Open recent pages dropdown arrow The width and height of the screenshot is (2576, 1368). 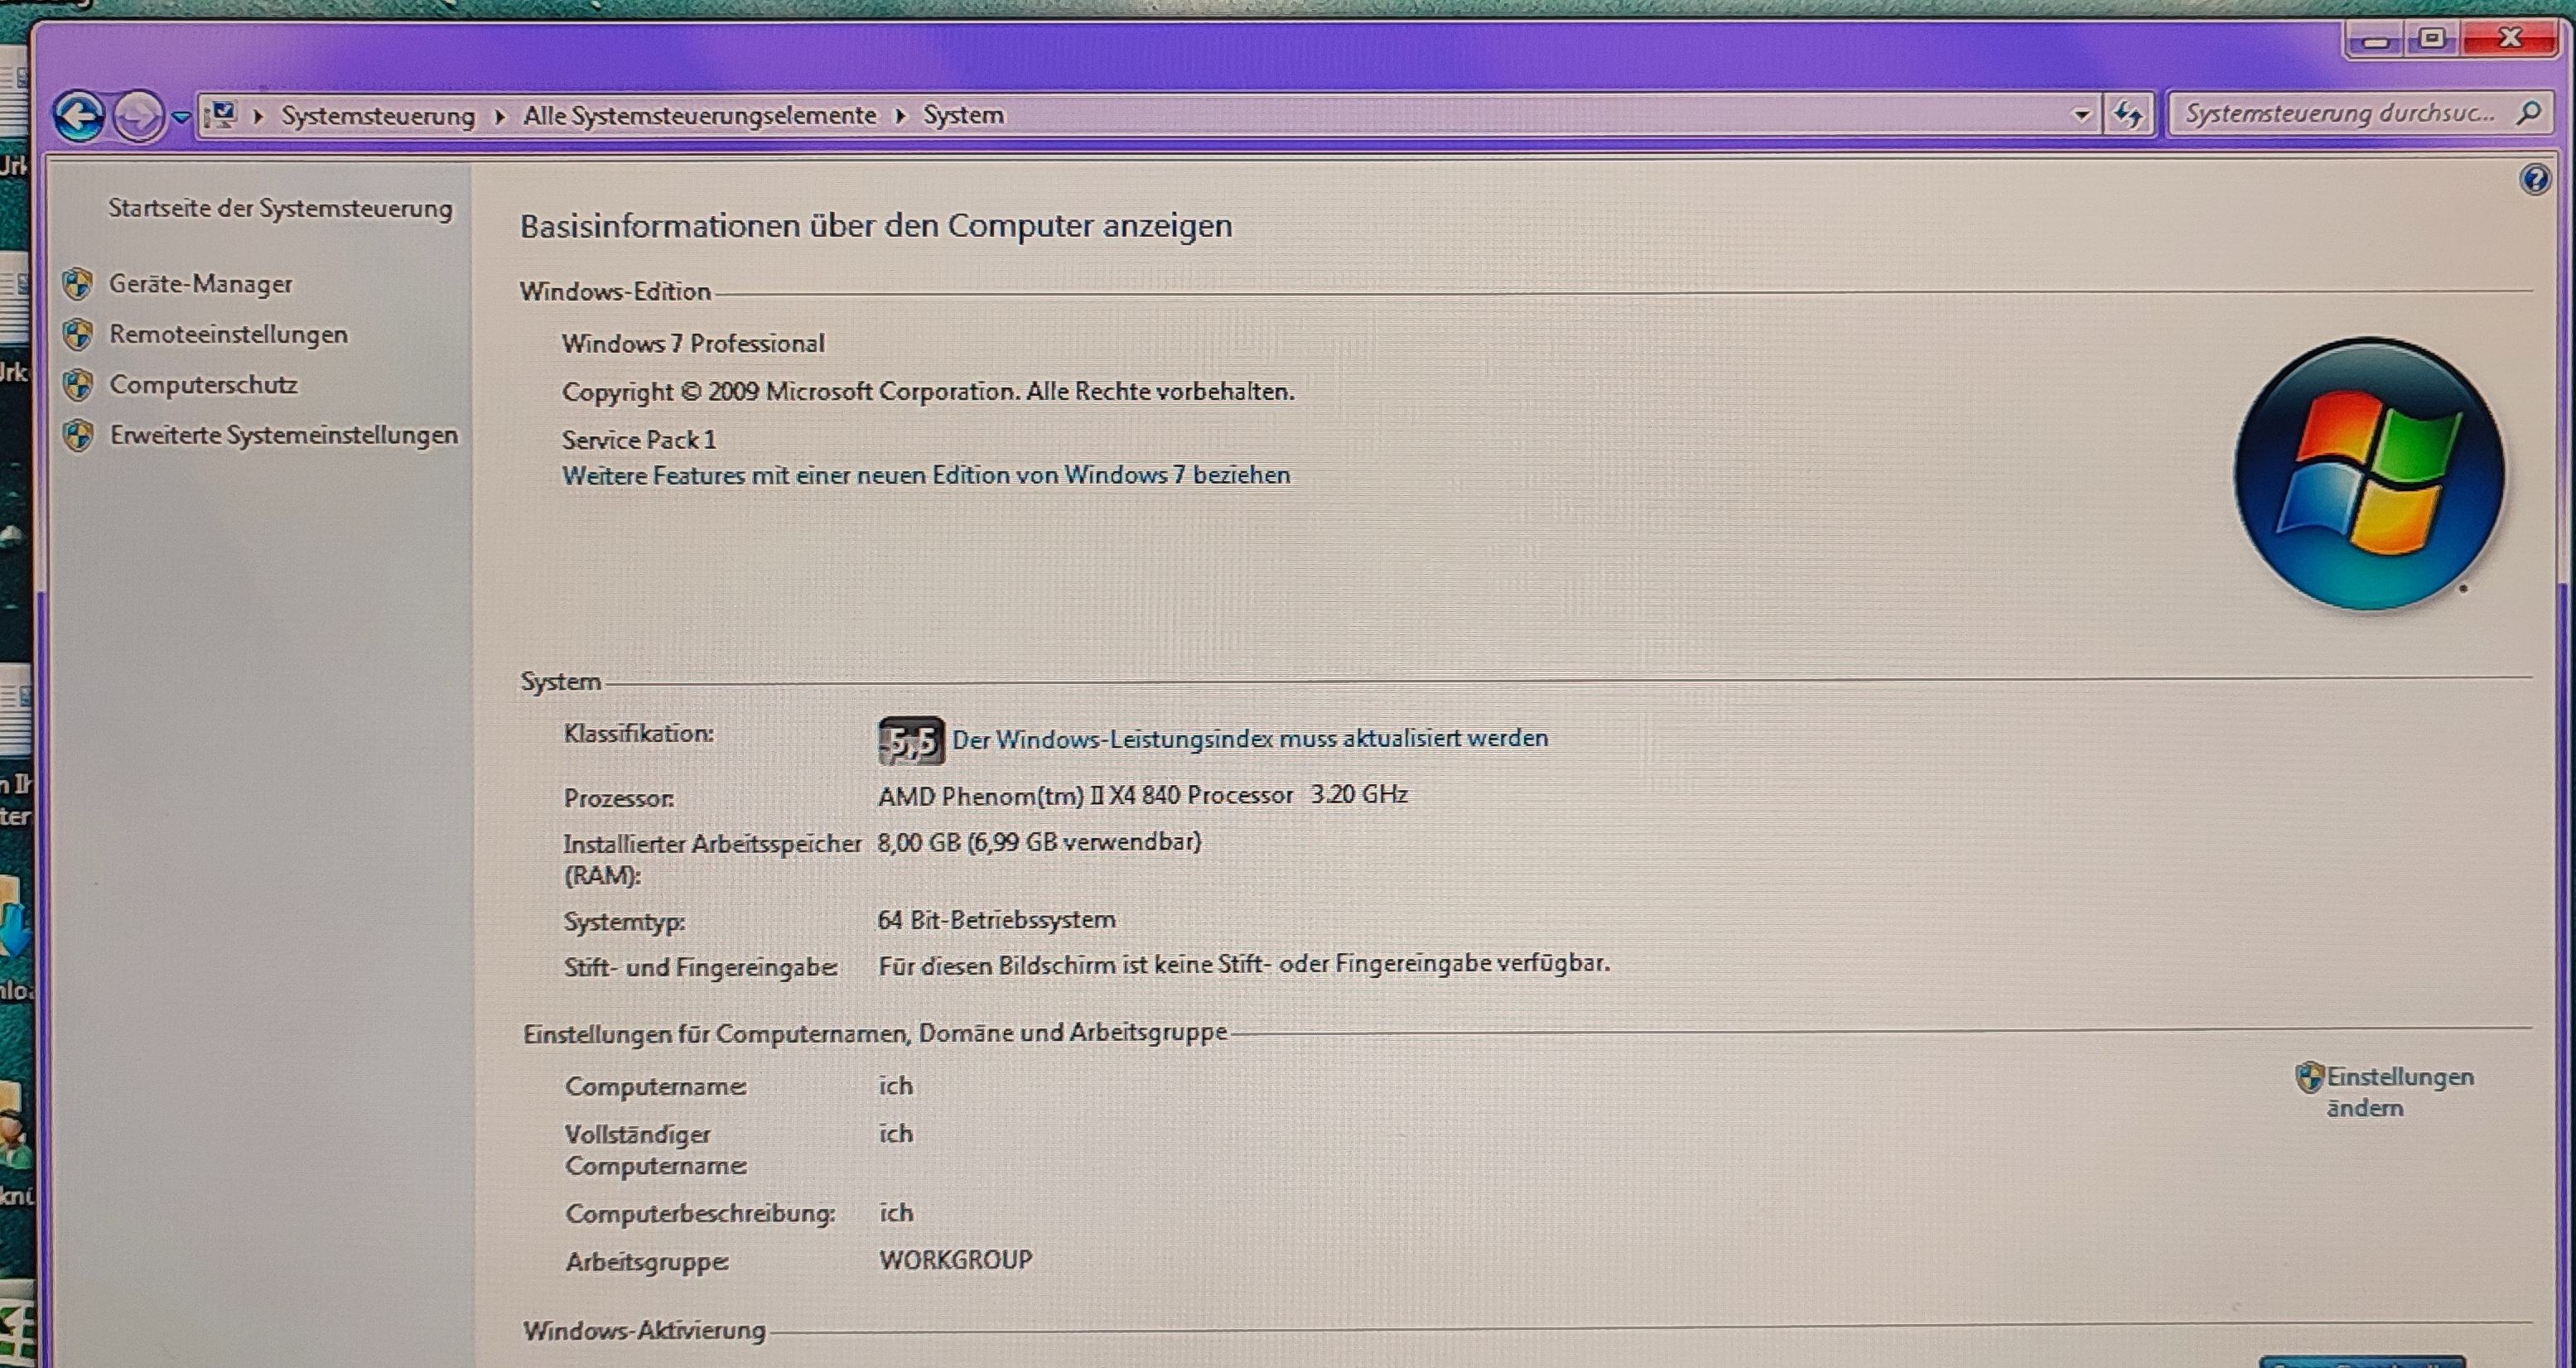[181, 117]
